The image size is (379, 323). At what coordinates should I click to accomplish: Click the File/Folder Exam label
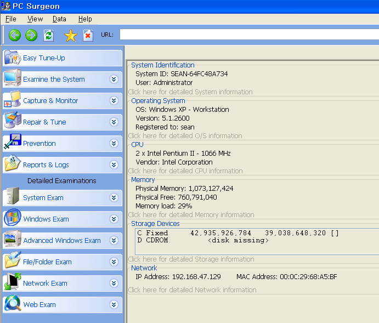coord(47,262)
